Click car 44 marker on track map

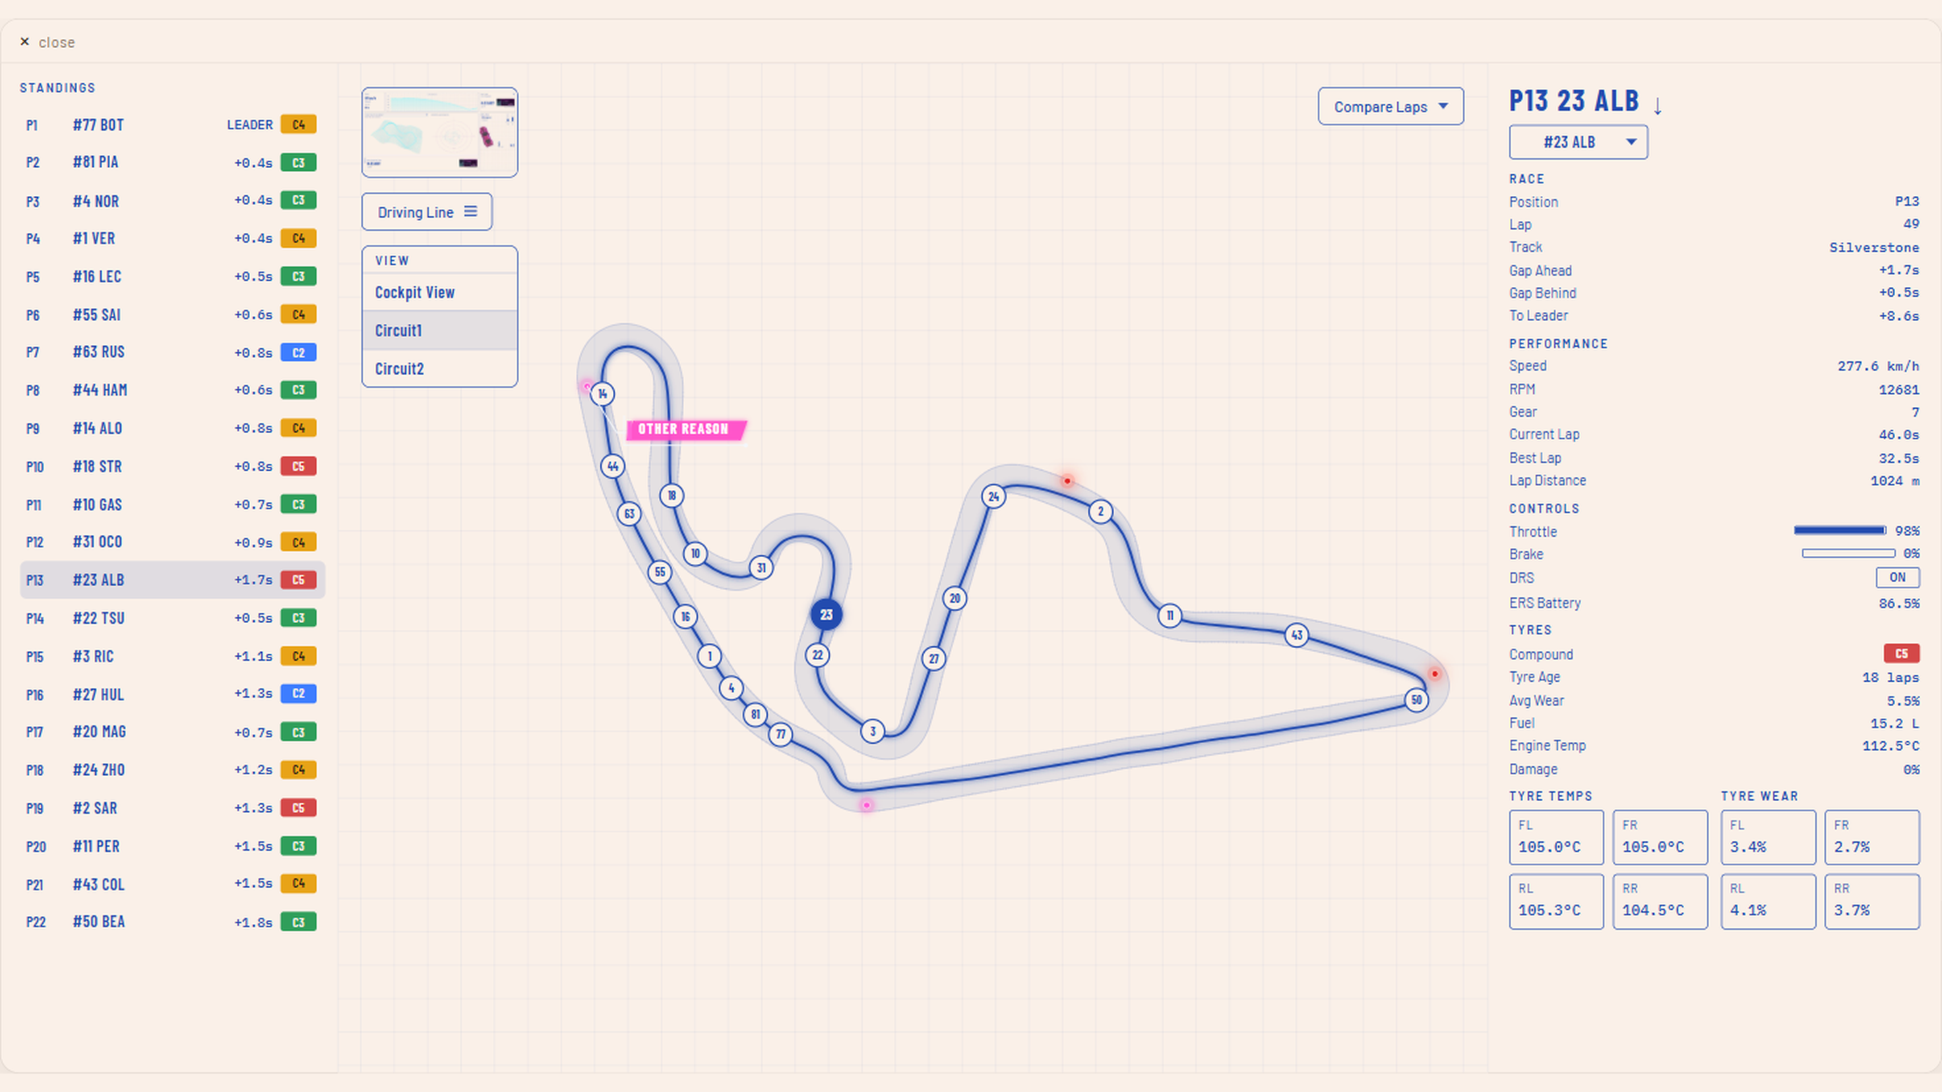pos(613,466)
